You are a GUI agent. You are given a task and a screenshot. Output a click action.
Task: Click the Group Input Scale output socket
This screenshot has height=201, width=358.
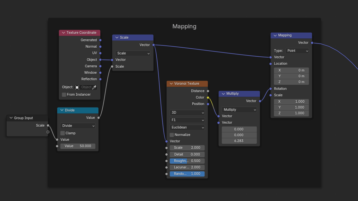[48, 125]
